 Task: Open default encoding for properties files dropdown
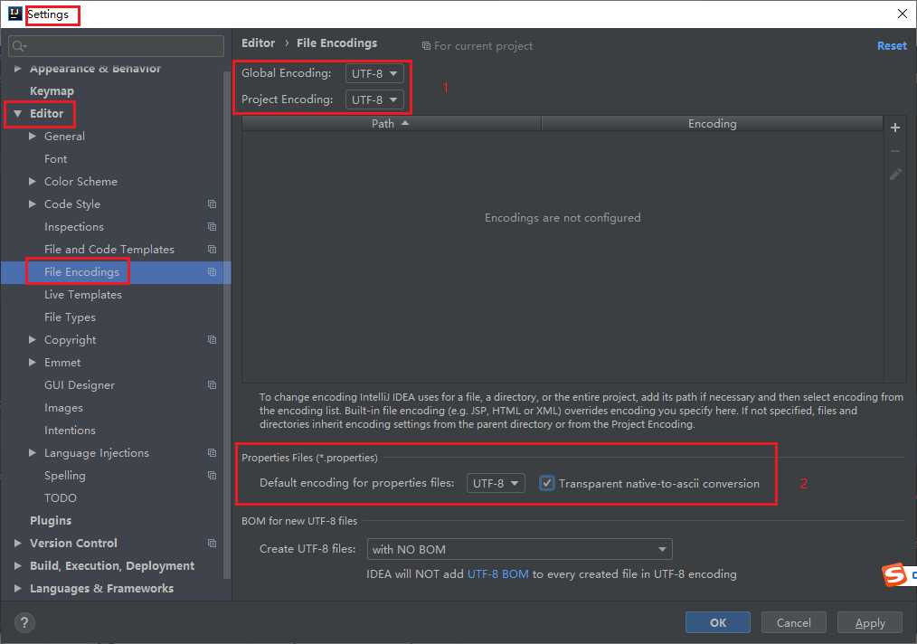(x=496, y=483)
